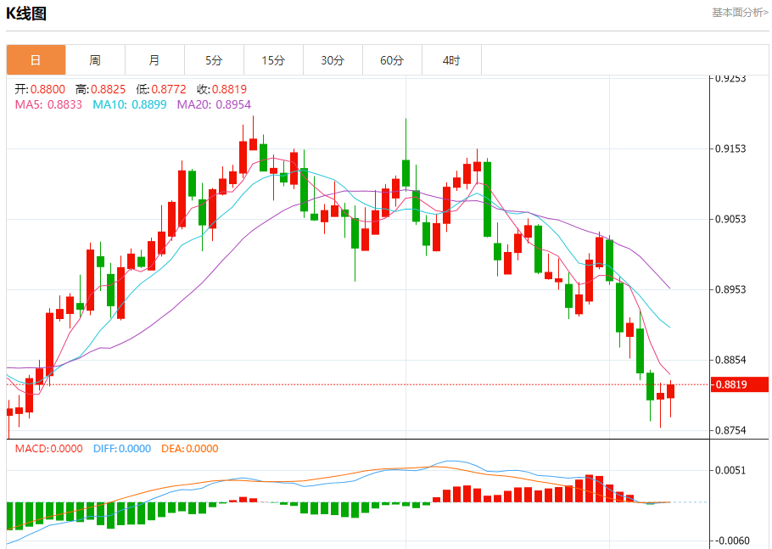Click the 0.9153 price axis label

(x=730, y=148)
